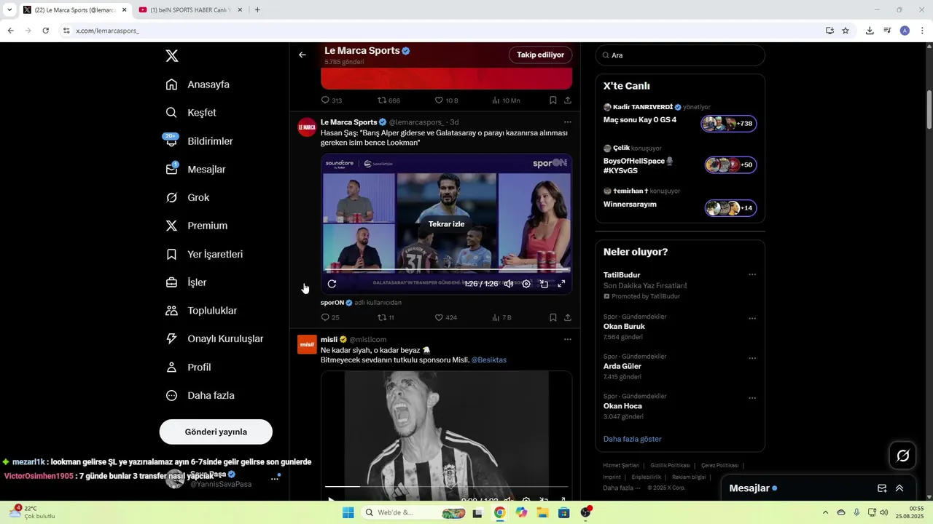This screenshot has width=933, height=524.
Task: Open Grok from sidebar
Action: coord(187,197)
